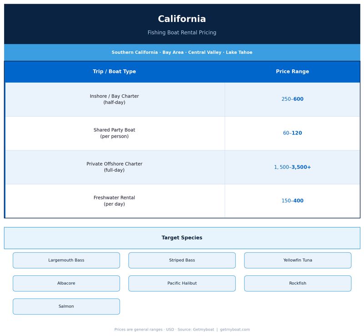The height and width of the screenshot is (336, 364).
Task: Click the Price Range column header
Action: (x=292, y=72)
